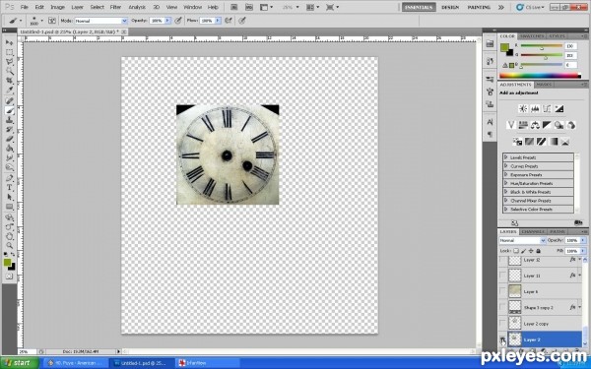
Task: Toggle lock position
Action: (x=531, y=251)
